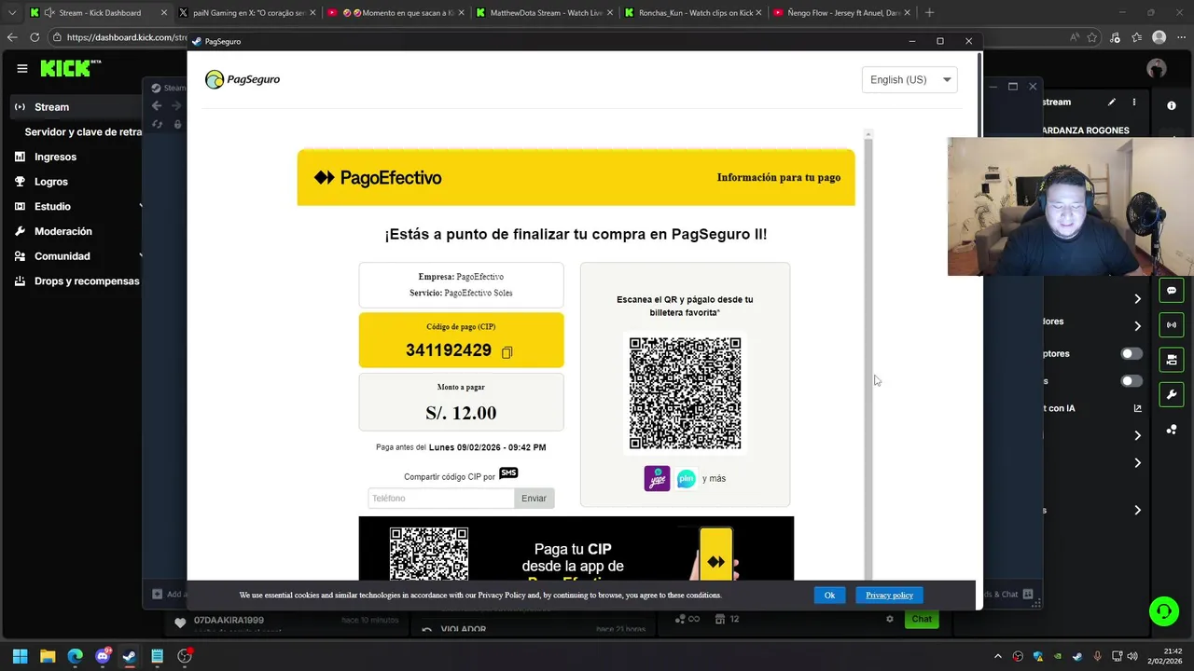Switch to the MatthewDota Stream tab
The height and width of the screenshot is (671, 1194).
(x=544, y=13)
